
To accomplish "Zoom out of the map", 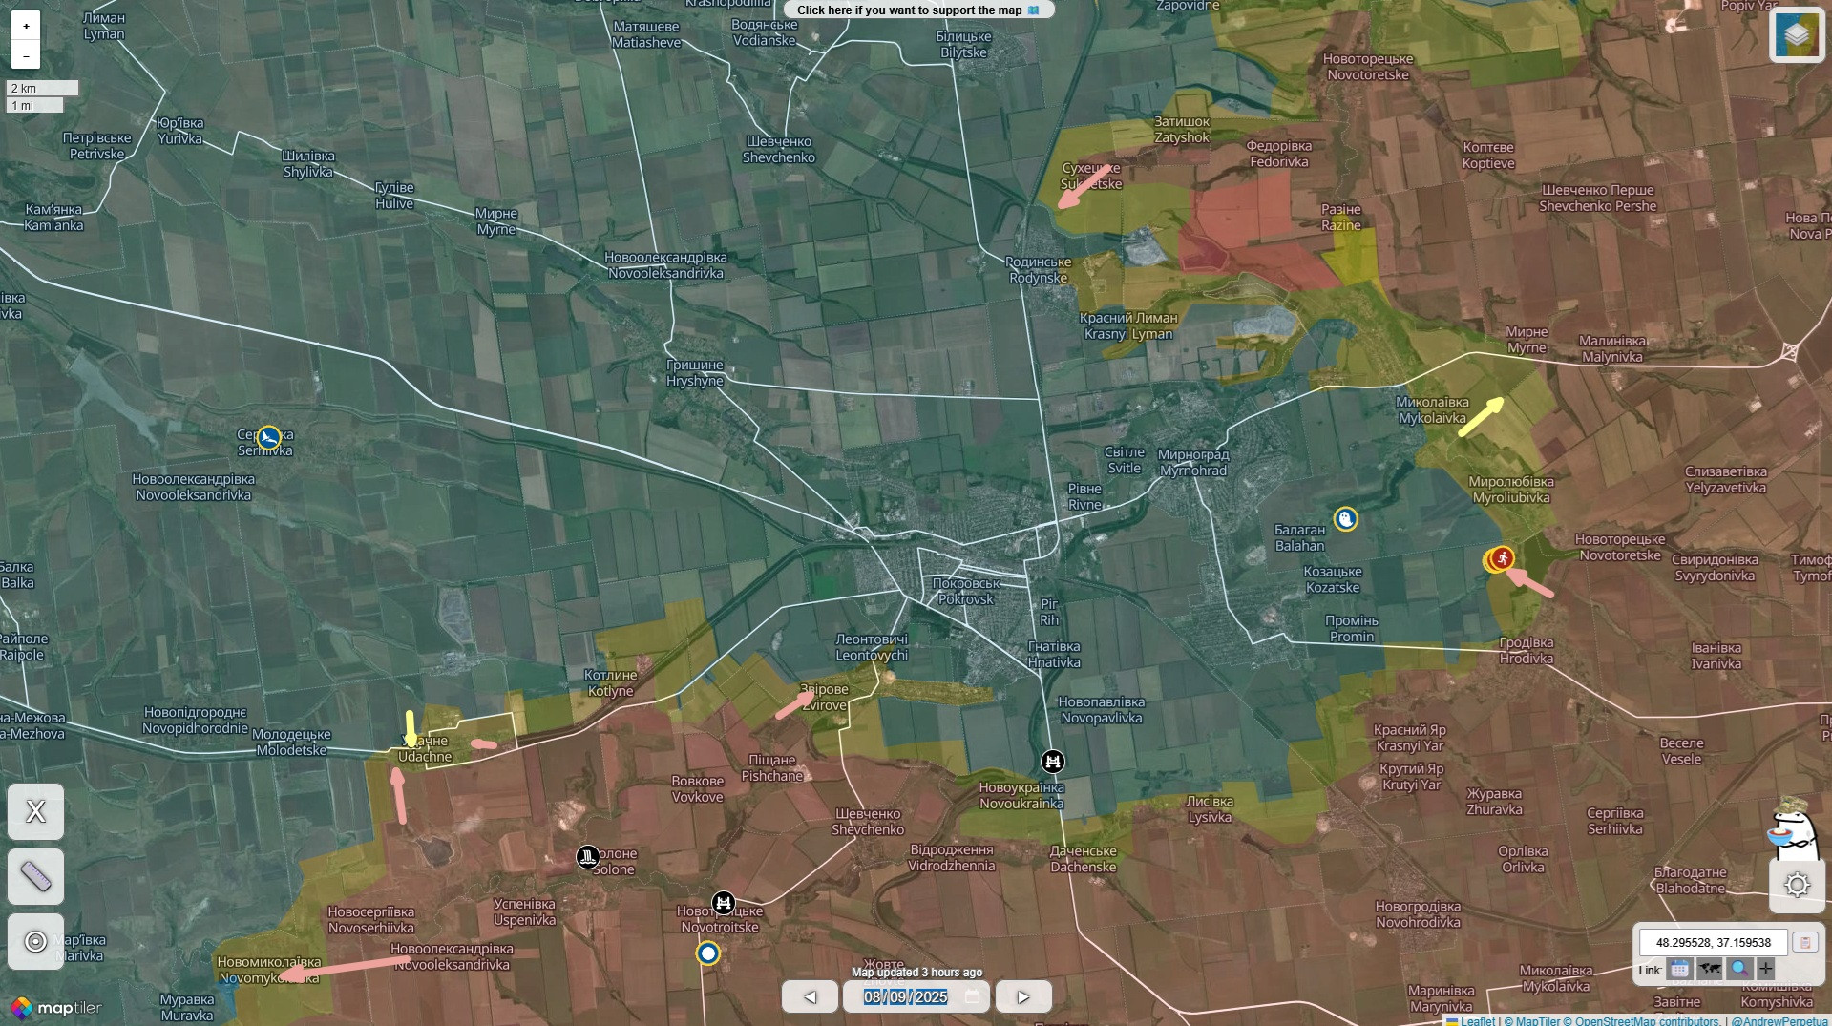I will (x=26, y=55).
